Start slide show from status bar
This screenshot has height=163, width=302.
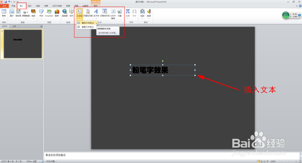tap(267, 161)
